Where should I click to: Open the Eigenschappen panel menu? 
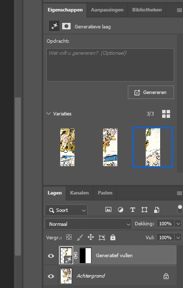pos(180,10)
